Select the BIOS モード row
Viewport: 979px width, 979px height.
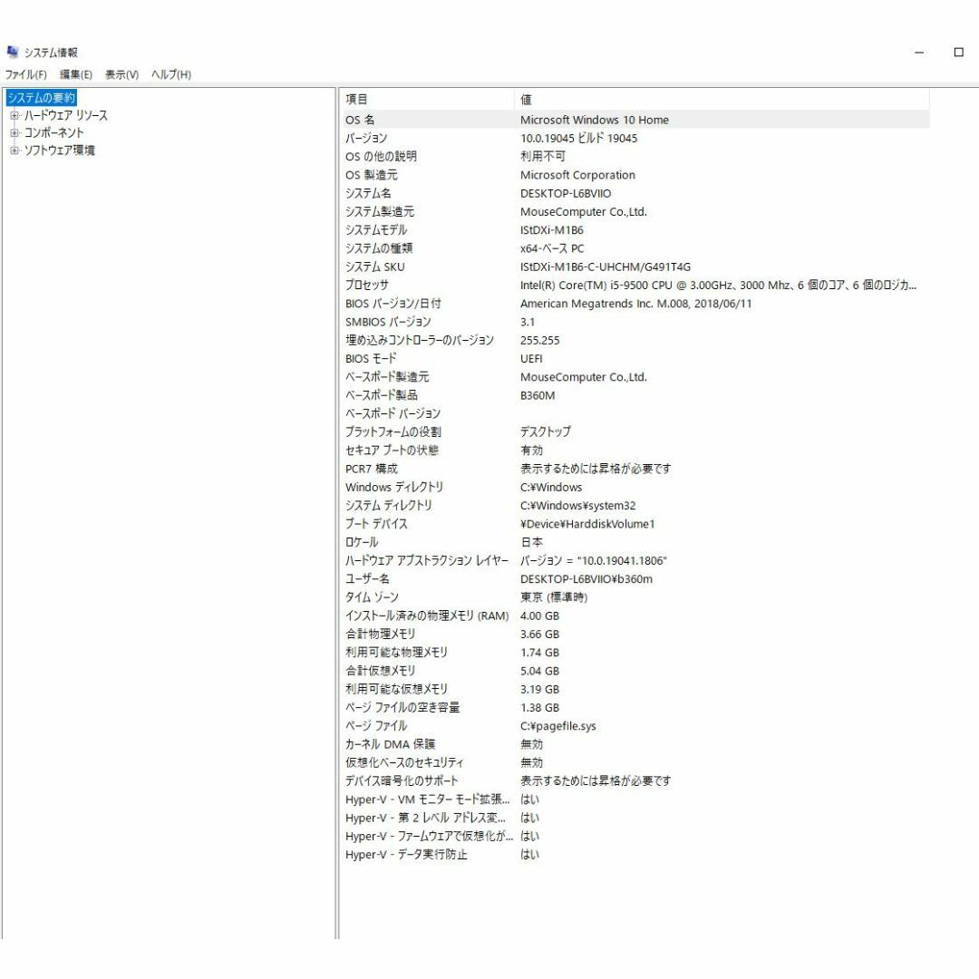635,358
